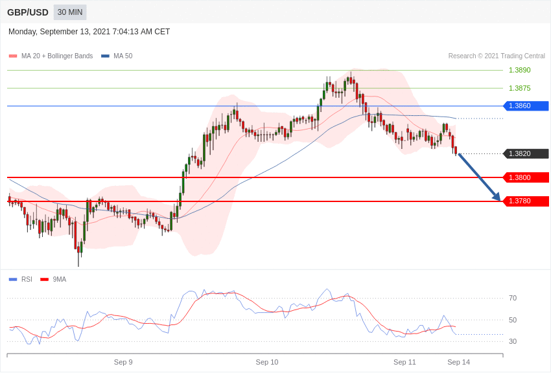Click the RSI 70 level label
Image resolution: width=551 pixels, height=373 pixels.
click(x=513, y=298)
